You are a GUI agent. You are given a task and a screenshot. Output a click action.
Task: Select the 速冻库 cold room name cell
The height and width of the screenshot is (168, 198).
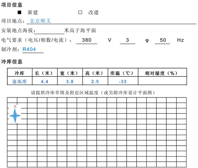[x=20, y=81]
